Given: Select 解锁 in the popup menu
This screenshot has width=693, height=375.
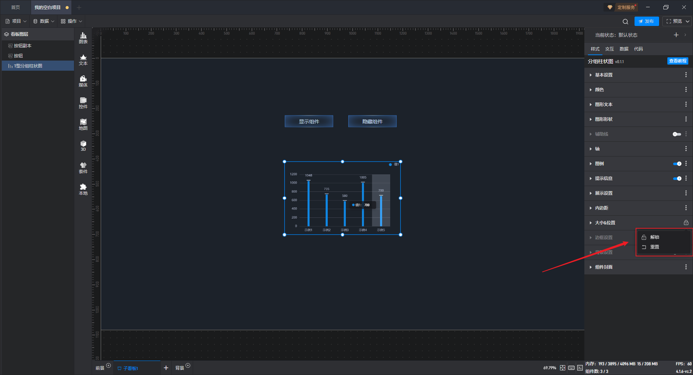Looking at the screenshot, I should (654, 237).
